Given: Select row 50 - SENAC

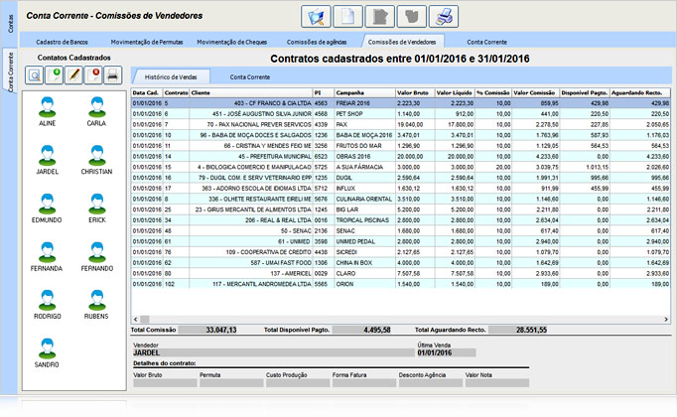Looking at the screenshot, I should (x=401, y=231).
